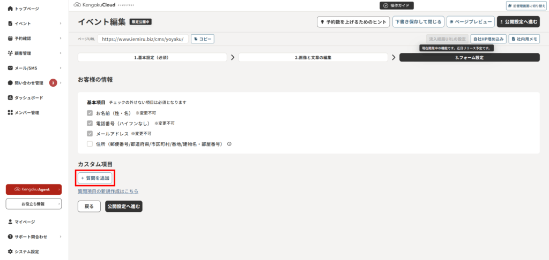Toggle the お名前（性・名） checkbox
This screenshot has width=549, height=260.
[x=90, y=113]
